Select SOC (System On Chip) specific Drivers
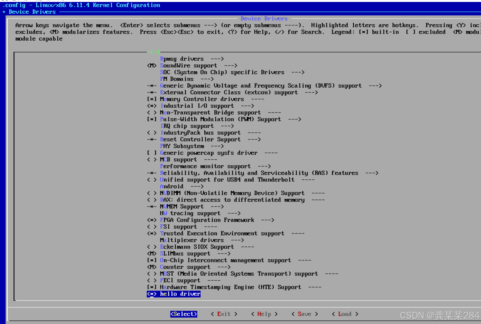This screenshot has height=324, width=481. [x=222, y=72]
